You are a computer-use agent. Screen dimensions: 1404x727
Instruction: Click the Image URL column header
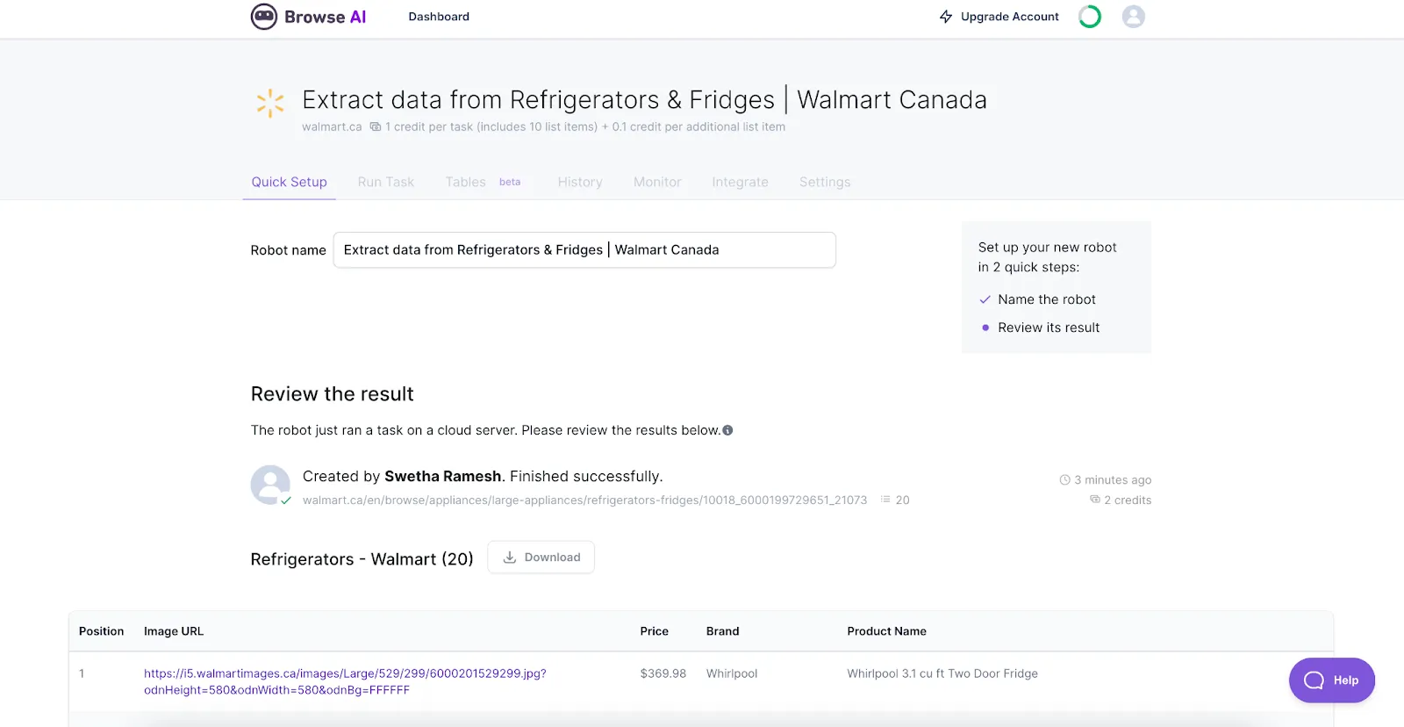click(x=174, y=631)
